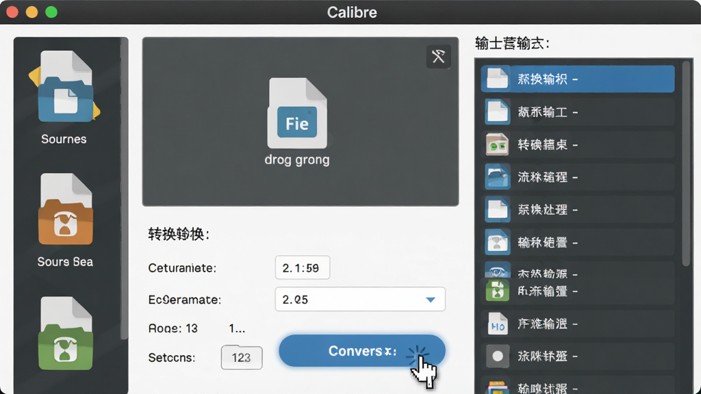Select the highlighted first list row

coord(578,79)
